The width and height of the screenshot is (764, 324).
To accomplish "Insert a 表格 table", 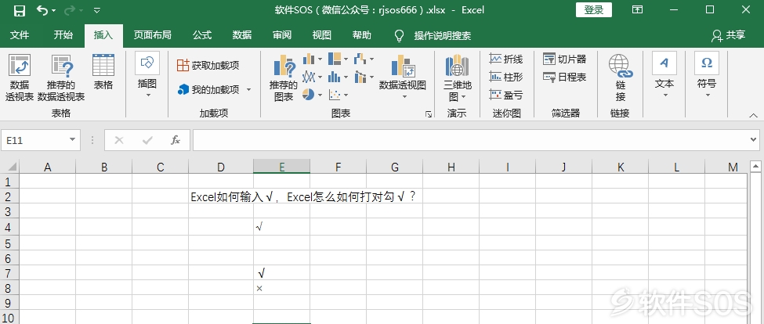I will (x=103, y=72).
